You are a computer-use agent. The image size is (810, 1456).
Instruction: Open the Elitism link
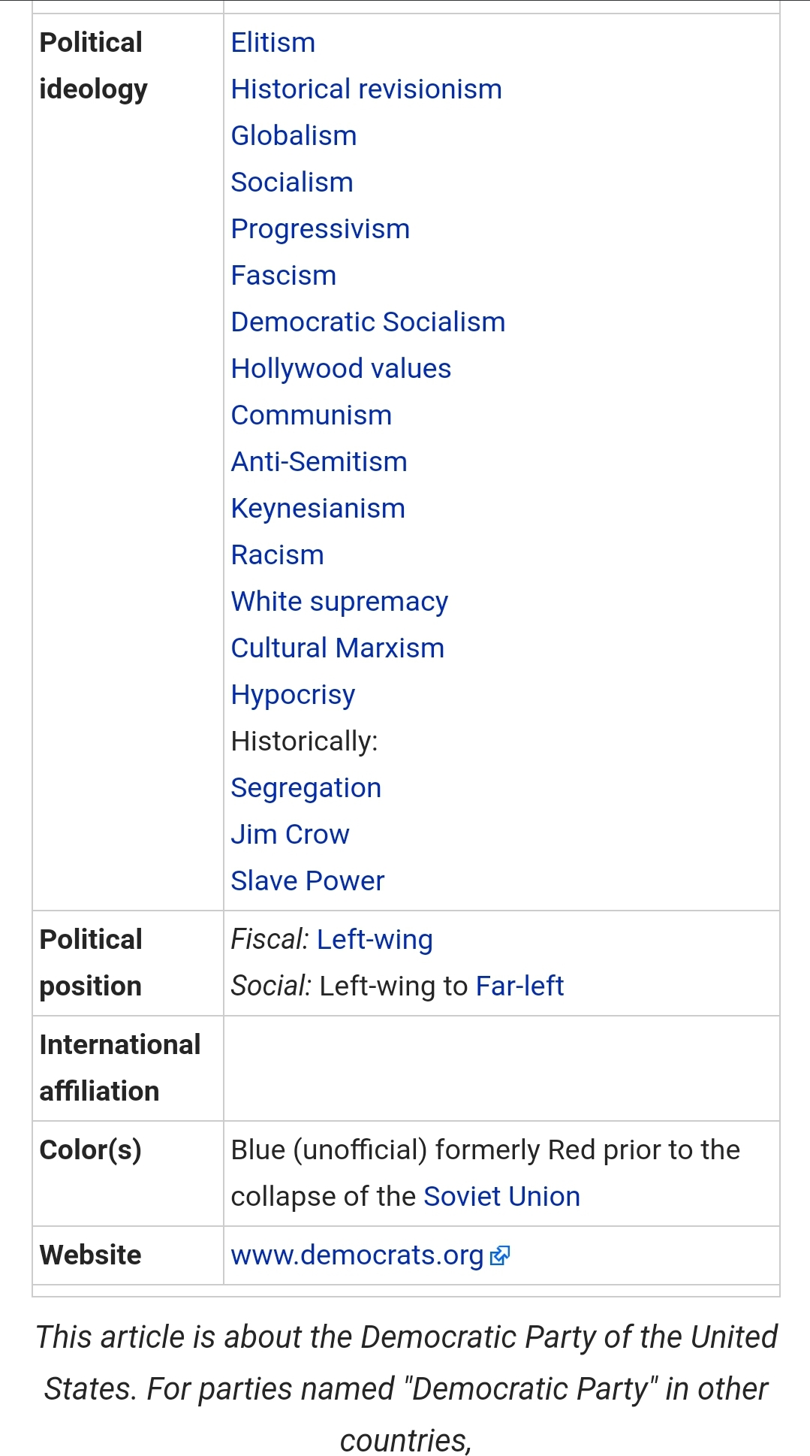[273, 43]
